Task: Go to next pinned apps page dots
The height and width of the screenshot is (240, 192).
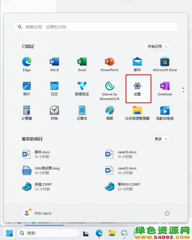Action: coord(183,90)
